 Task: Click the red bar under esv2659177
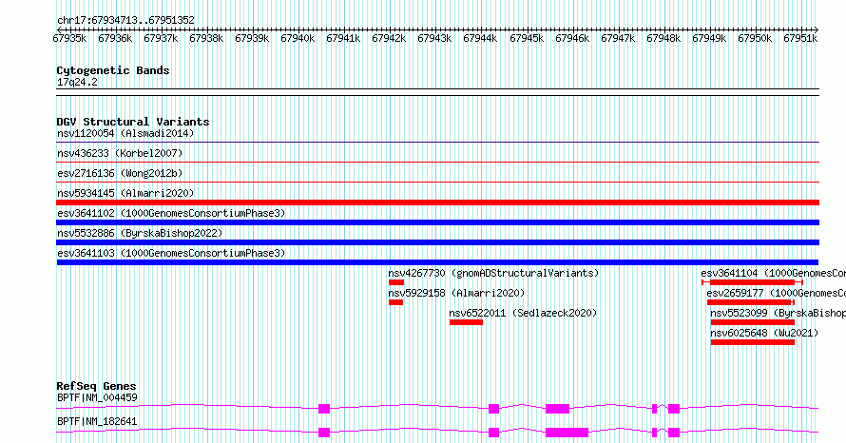point(751,302)
